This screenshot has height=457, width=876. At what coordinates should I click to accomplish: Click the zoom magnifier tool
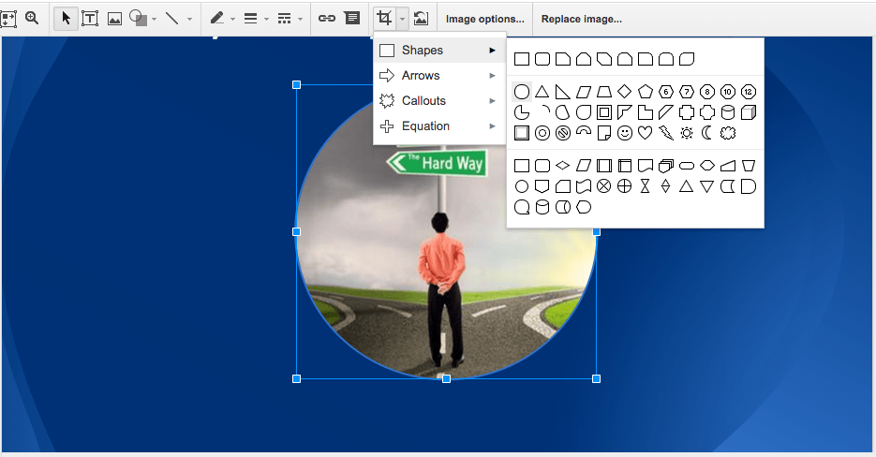[x=32, y=19]
